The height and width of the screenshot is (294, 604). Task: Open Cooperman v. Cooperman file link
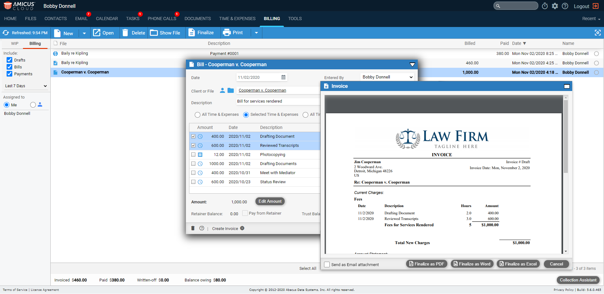point(262,90)
